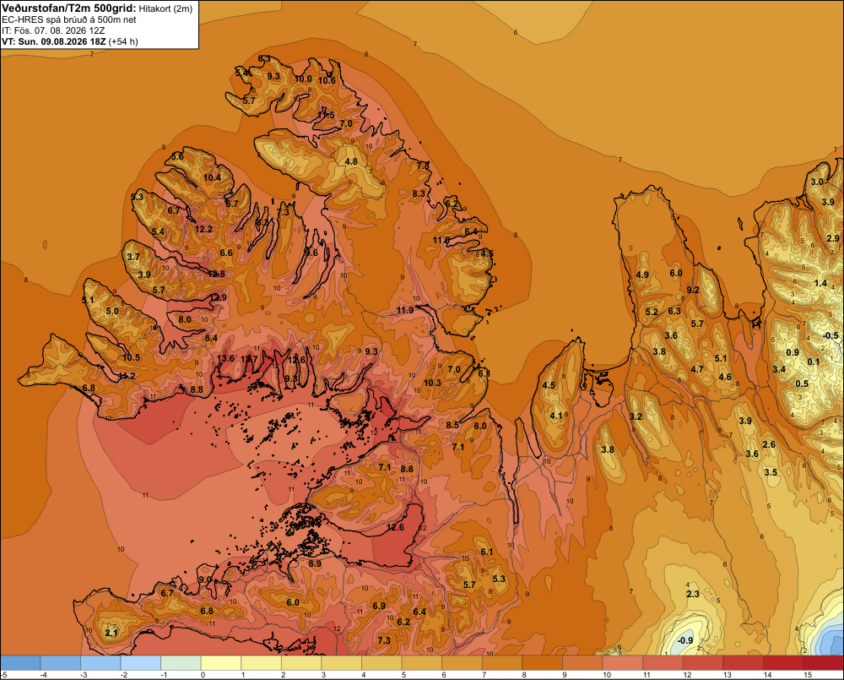Click the 13.6 temperature label
The width and height of the screenshot is (844, 680).
coord(226,358)
